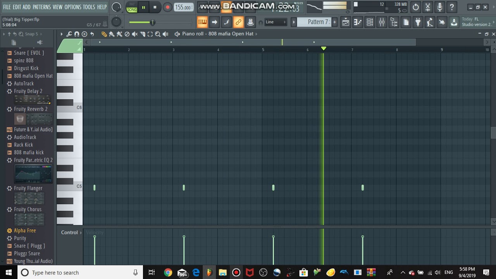The image size is (496, 279).
Task: Click the save/download arrow icon
Action: 454,22
